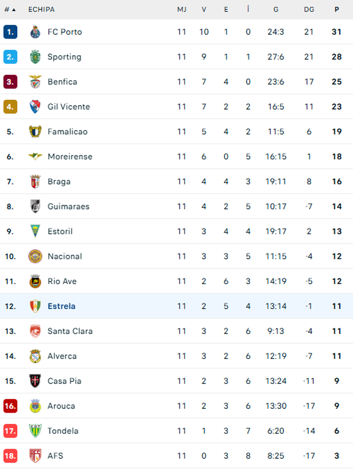This screenshot has width=353, height=469.
Task: Open the Estrela team link
Action: click(62, 306)
